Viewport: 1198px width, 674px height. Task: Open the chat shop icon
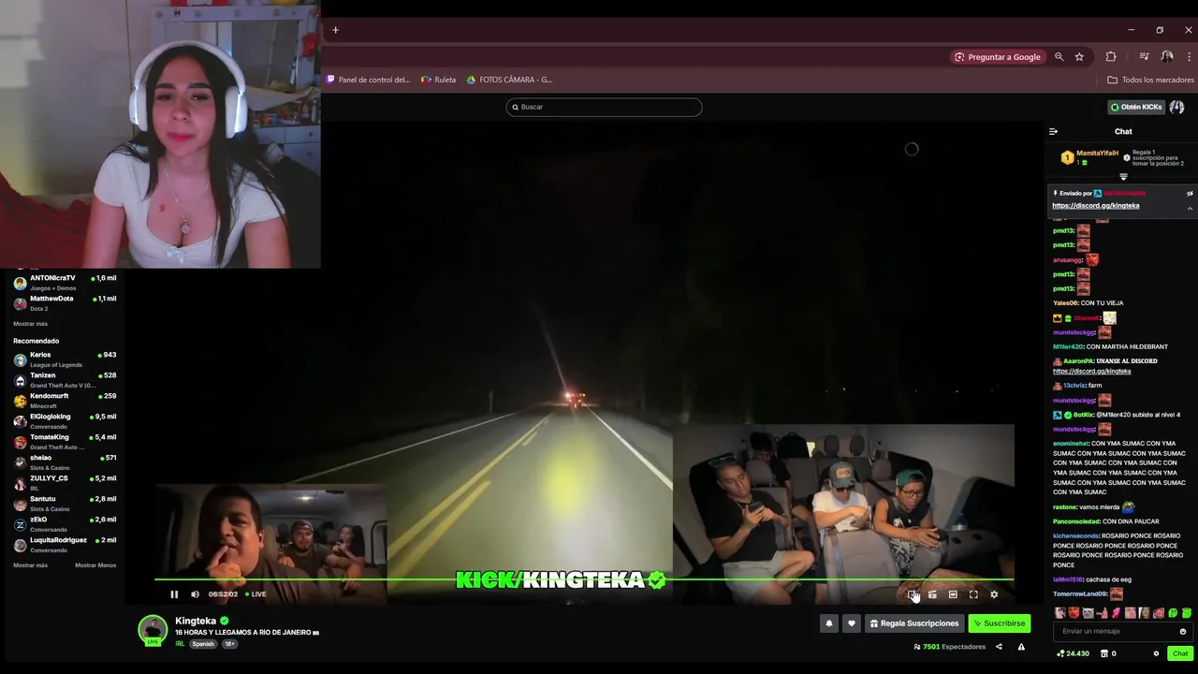click(1104, 653)
